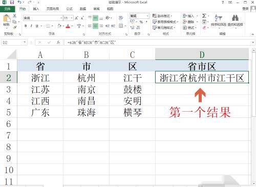Switch to the Insert ribbon tab
The image size is (256, 187).
click(36, 9)
